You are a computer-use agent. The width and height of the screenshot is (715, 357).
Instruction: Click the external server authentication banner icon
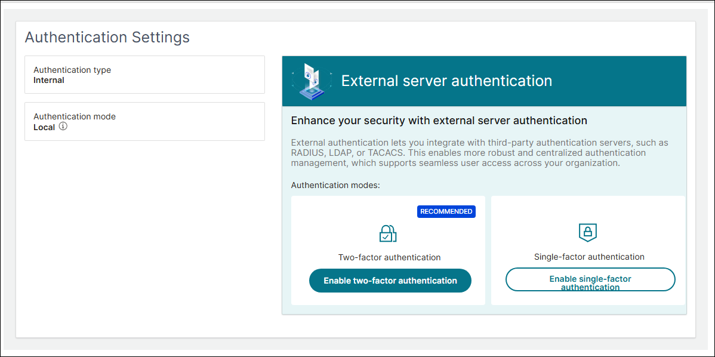(312, 81)
